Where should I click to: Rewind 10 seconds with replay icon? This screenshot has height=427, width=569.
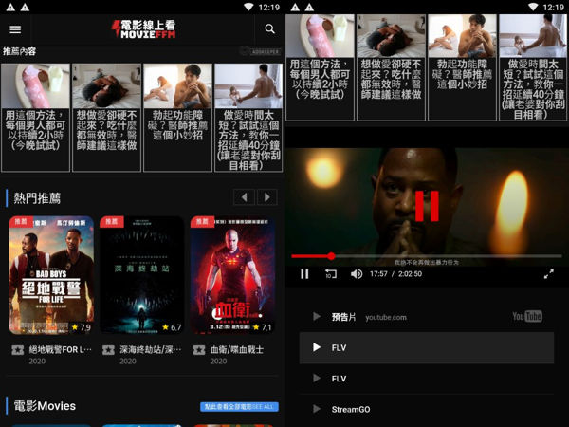point(331,274)
